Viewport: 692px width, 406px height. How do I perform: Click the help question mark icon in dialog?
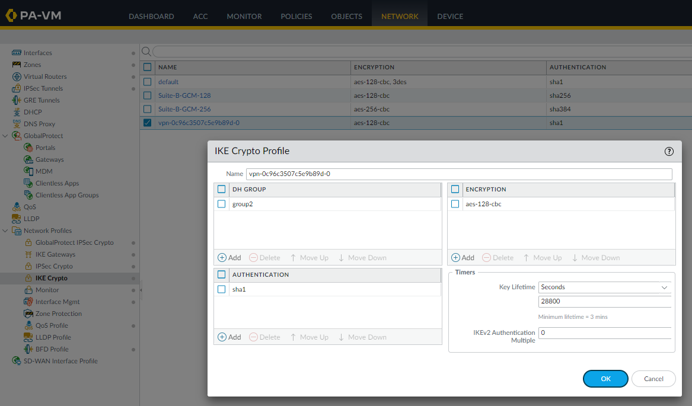[669, 151]
